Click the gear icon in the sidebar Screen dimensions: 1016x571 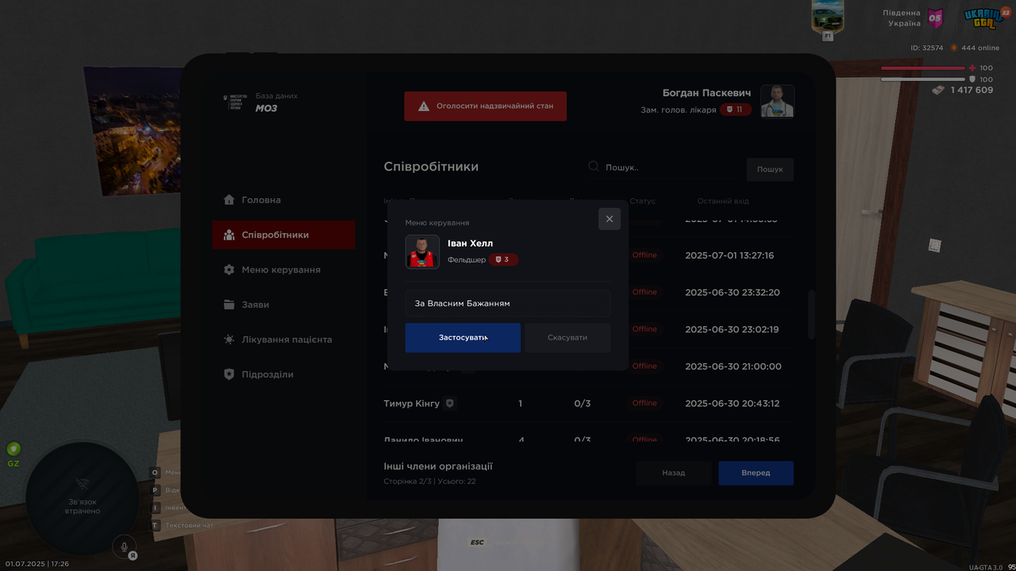(x=229, y=270)
